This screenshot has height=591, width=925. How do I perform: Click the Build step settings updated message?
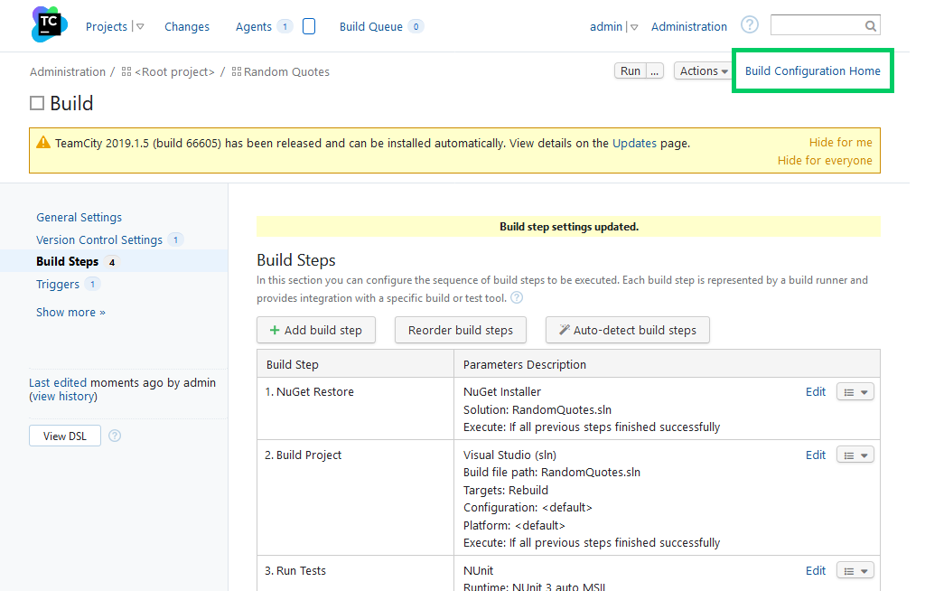(569, 227)
